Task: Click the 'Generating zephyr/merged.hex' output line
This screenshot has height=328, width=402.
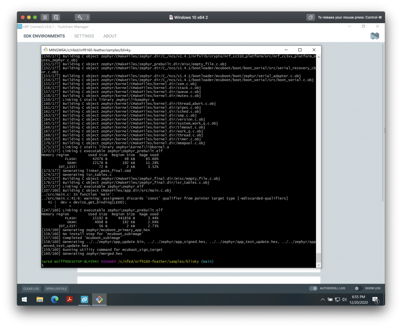Action: pos(82,254)
